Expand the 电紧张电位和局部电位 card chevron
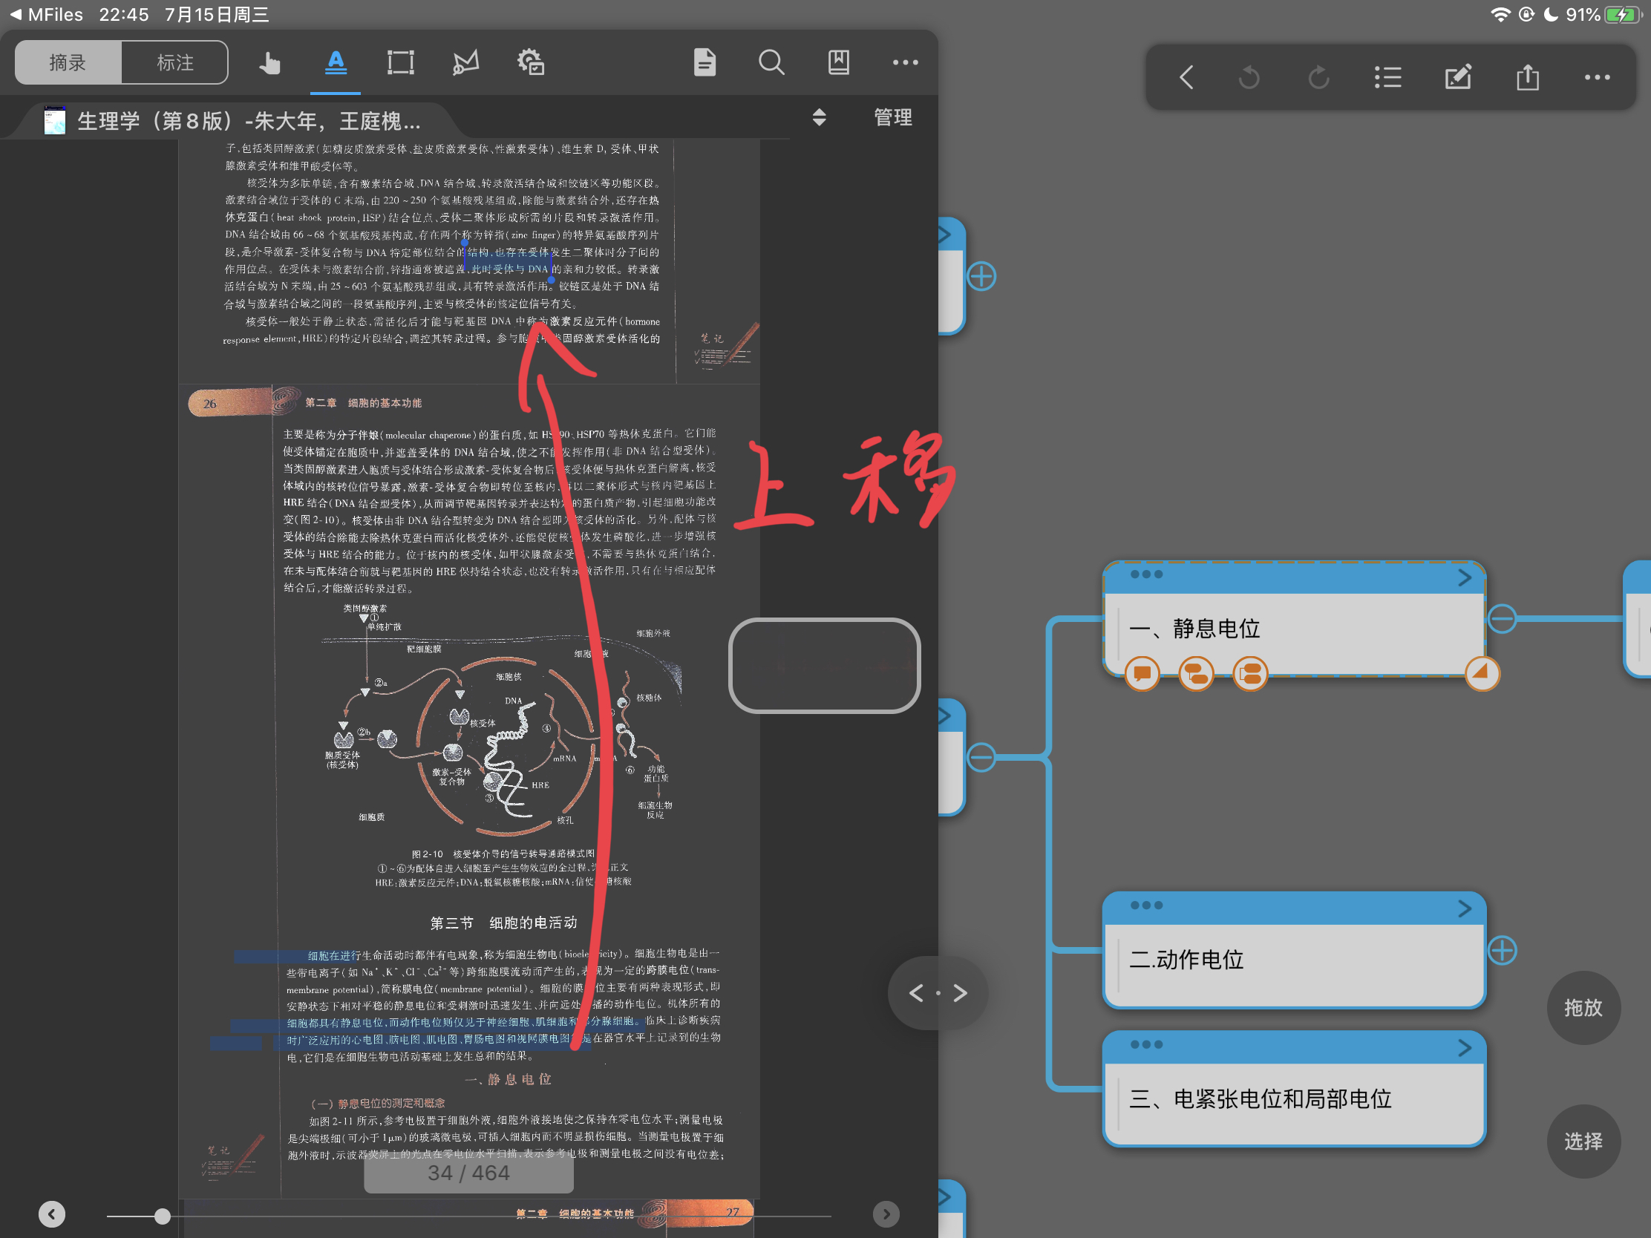1651x1238 pixels. pyautogui.click(x=1465, y=1049)
